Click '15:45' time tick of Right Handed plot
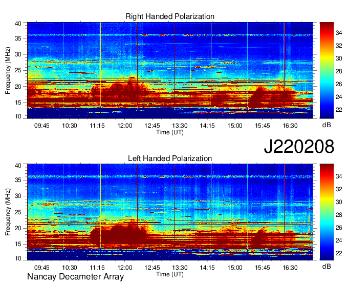This screenshot has height=283, width=348. click(x=263, y=126)
